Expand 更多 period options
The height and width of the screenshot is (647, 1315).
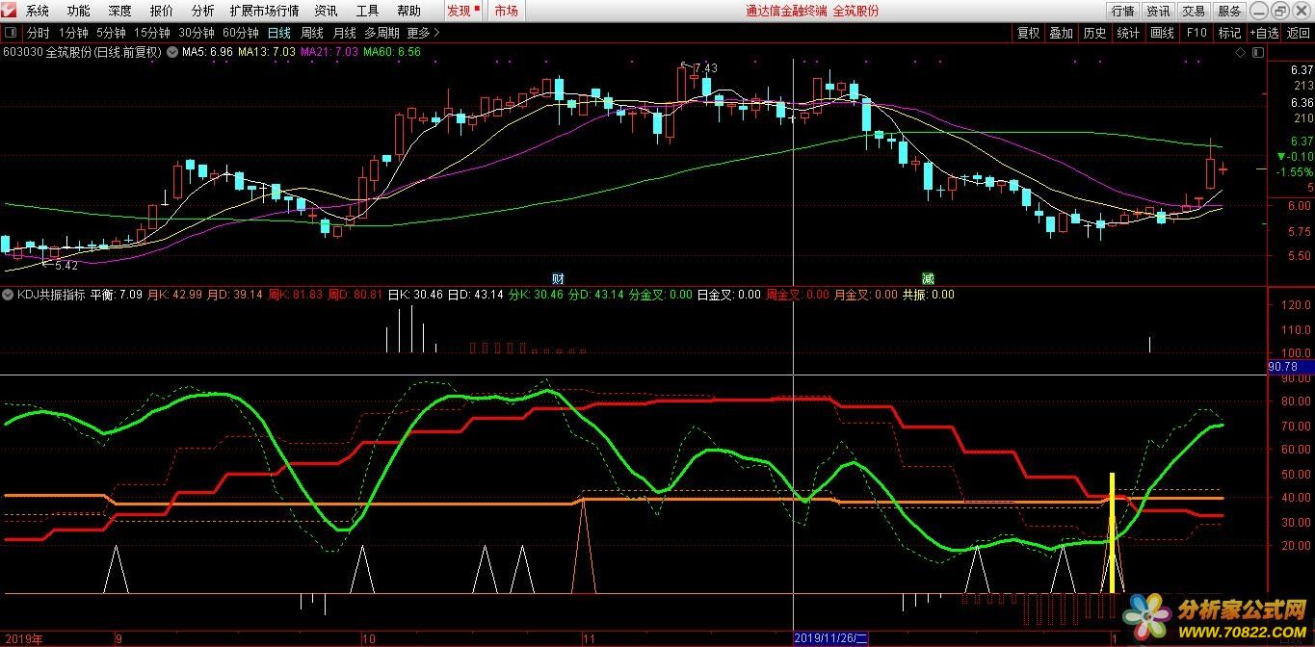tap(423, 33)
